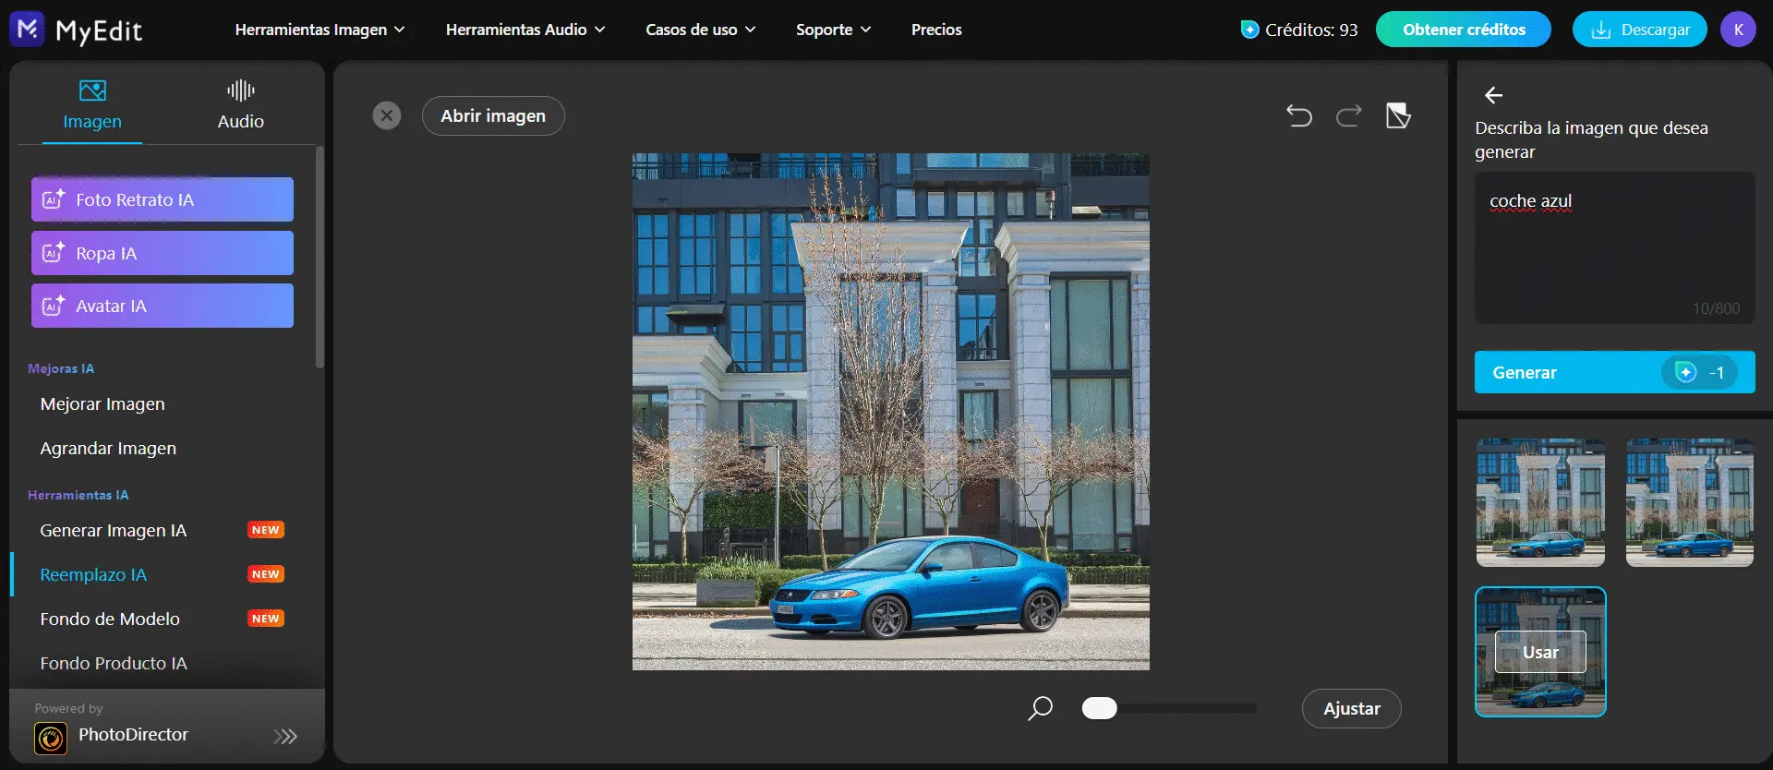Click the magnifier zoom icon
The height and width of the screenshot is (770, 1773).
[1041, 708]
